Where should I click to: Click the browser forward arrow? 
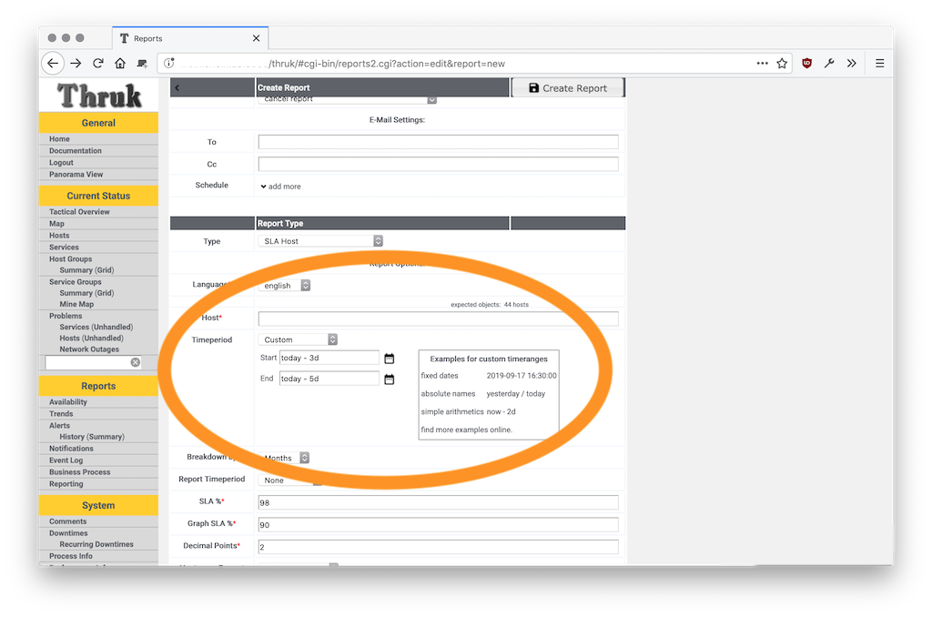[x=76, y=64]
